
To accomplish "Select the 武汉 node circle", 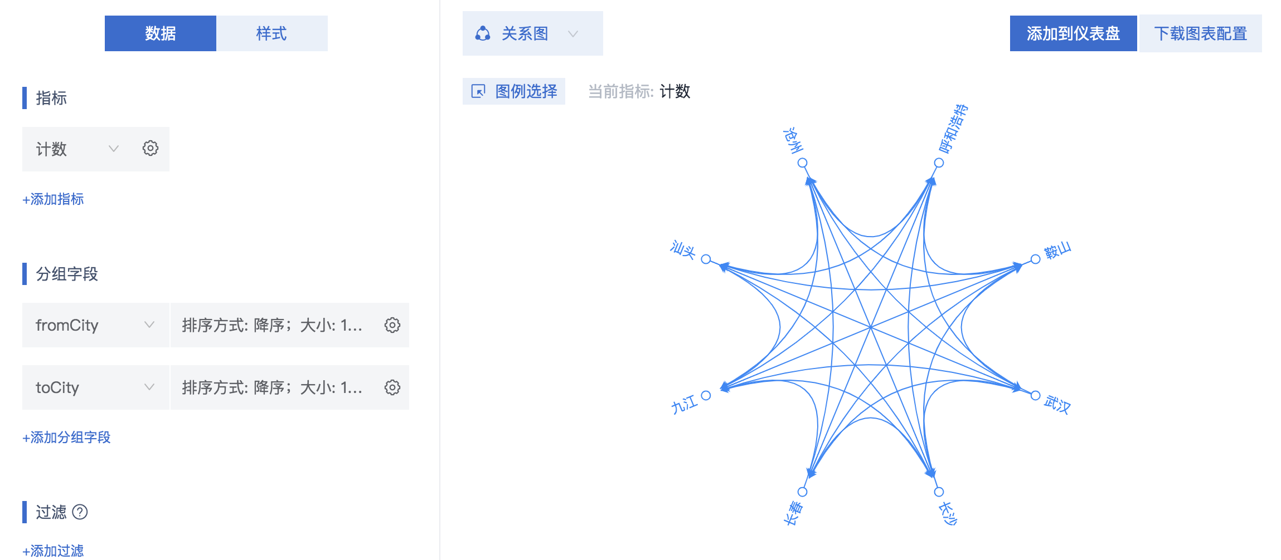I will coord(1035,395).
